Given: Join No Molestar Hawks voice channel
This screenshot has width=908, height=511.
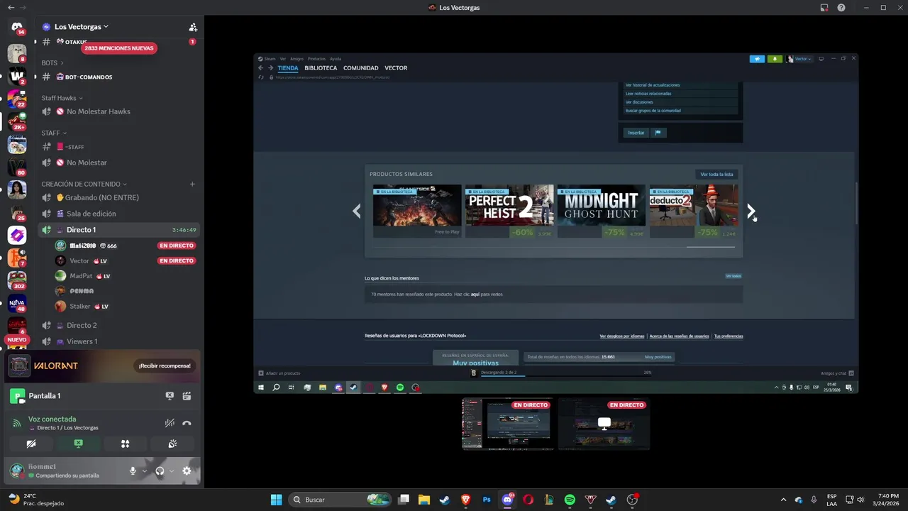Looking at the screenshot, I should (119, 111).
